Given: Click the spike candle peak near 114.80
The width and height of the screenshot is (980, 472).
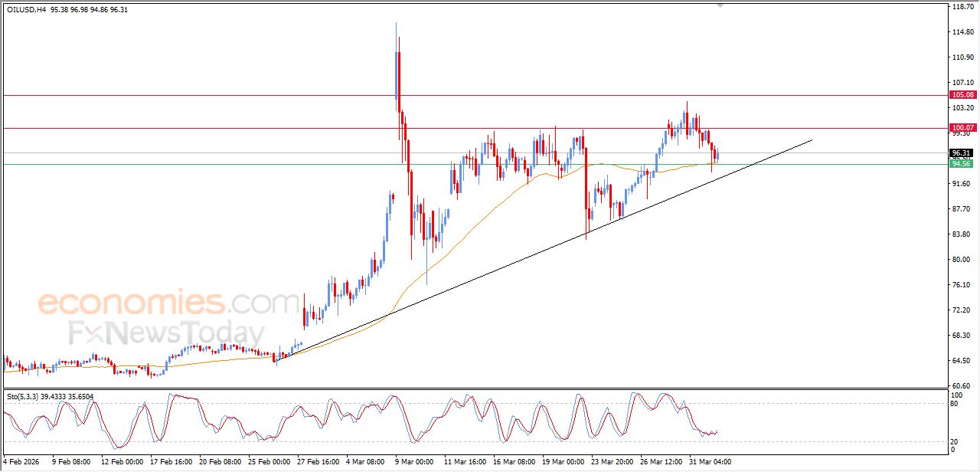Looking at the screenshot, I should point(396,25).
